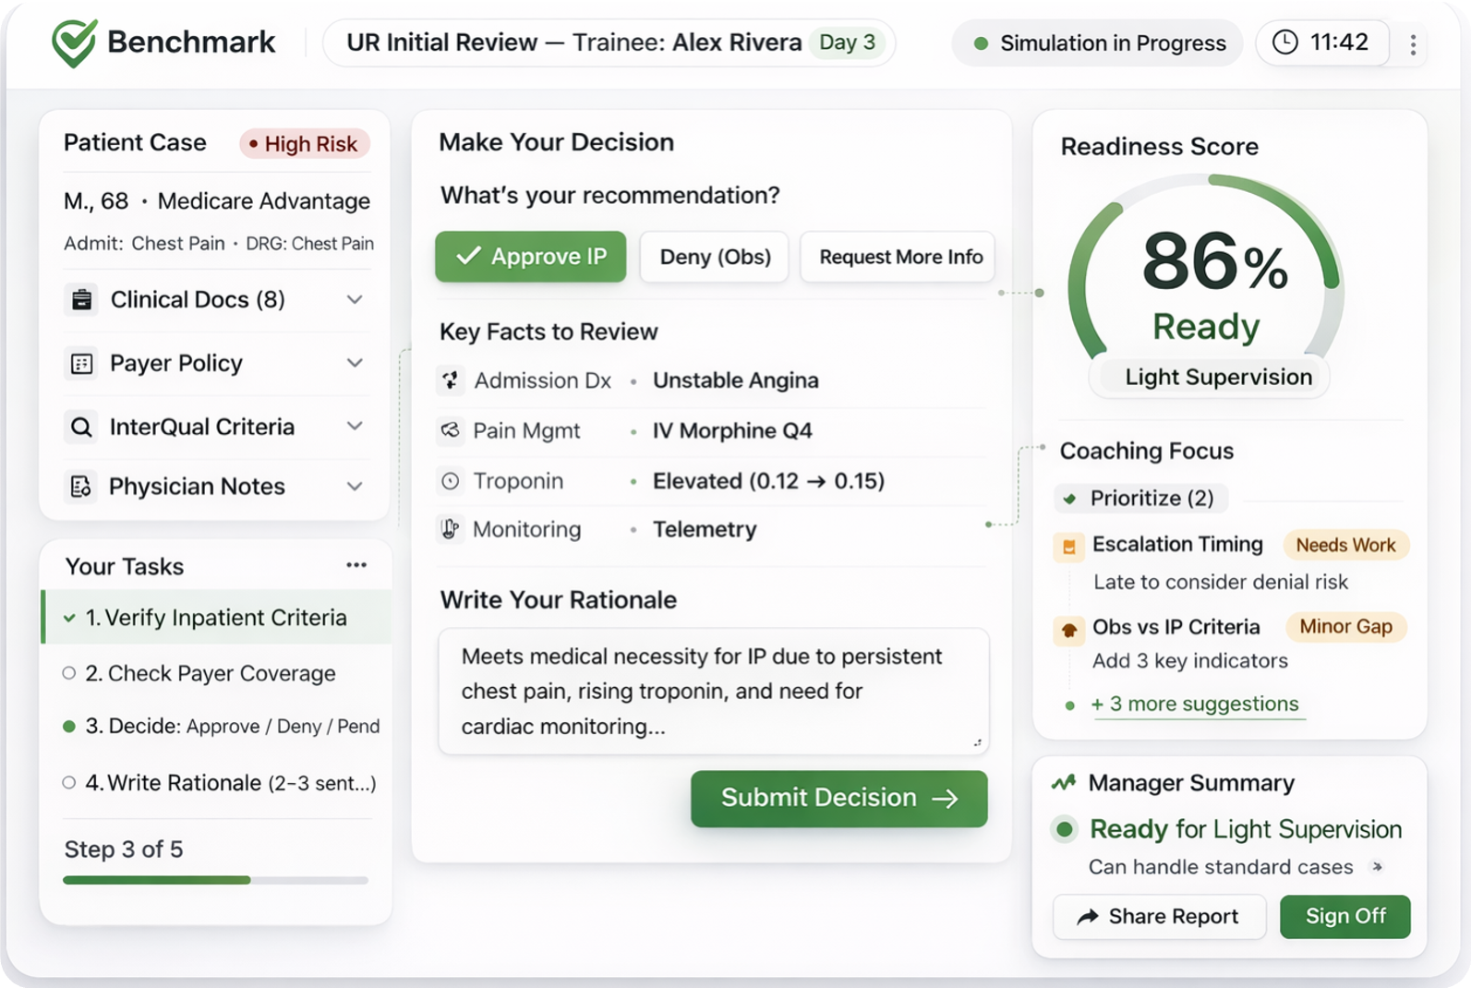Screen dimensions: 1471x988
Task: Toggle the task 3 Decide status dot
Action: (x=68, y=727)
